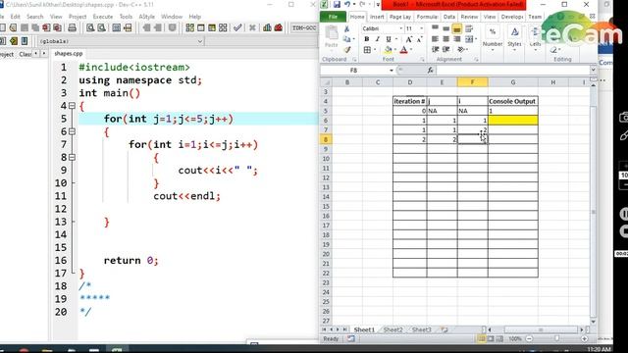Screen dimensions: 628x353
Task: Toggle Wrap Text in the Alignment group
Action: pyautogui.click(x=469, y=28)
